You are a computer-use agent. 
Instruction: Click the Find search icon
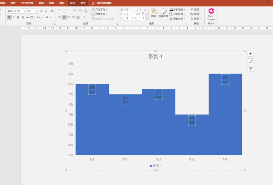click(192, 9)
